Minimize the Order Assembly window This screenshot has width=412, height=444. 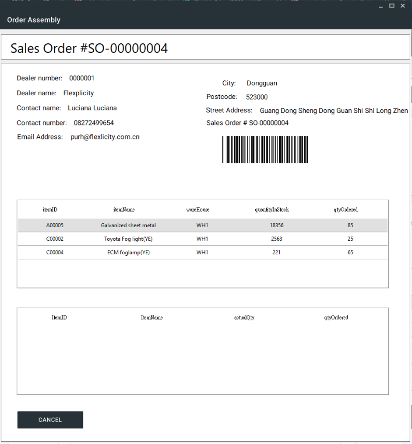[x=381, y=6]
